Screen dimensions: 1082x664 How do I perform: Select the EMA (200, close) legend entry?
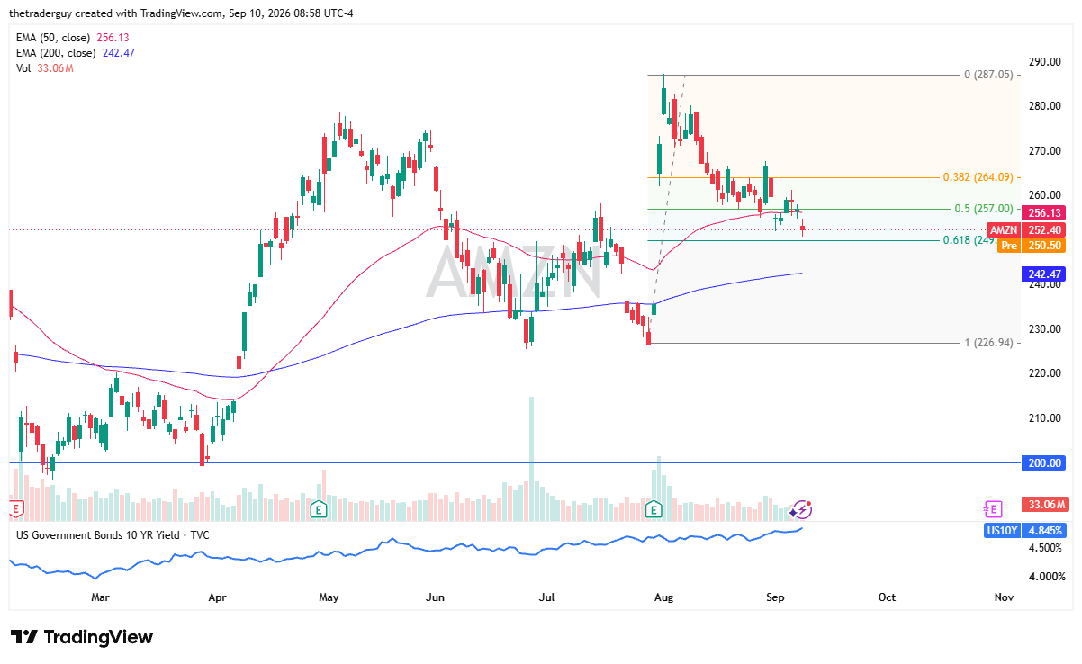pyautogui.click(x=74, y=53)
